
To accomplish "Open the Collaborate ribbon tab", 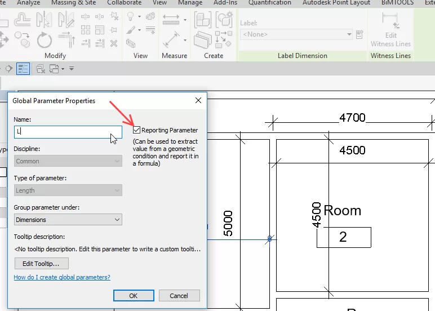I will pos(124,3).
